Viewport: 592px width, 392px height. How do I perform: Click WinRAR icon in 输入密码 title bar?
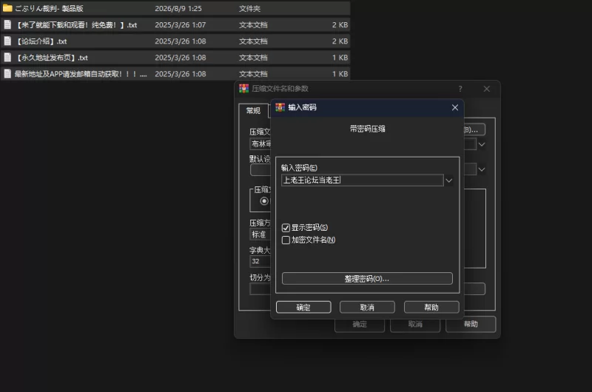tap(280, 107)
